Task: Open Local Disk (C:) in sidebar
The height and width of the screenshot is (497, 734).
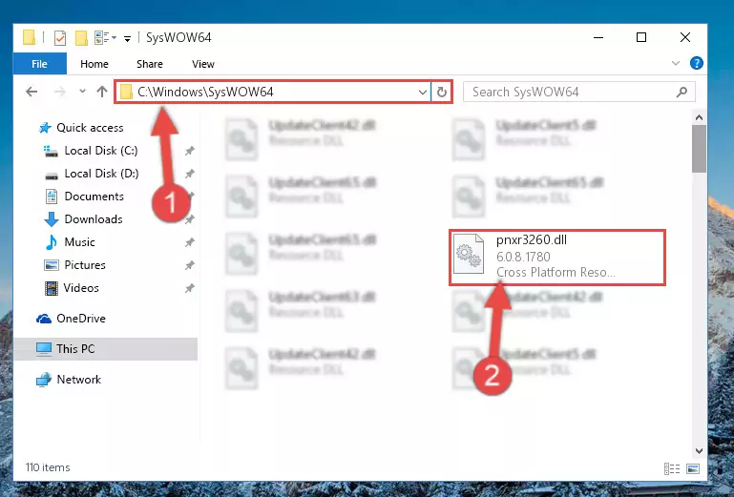Action: pos(100,151)
